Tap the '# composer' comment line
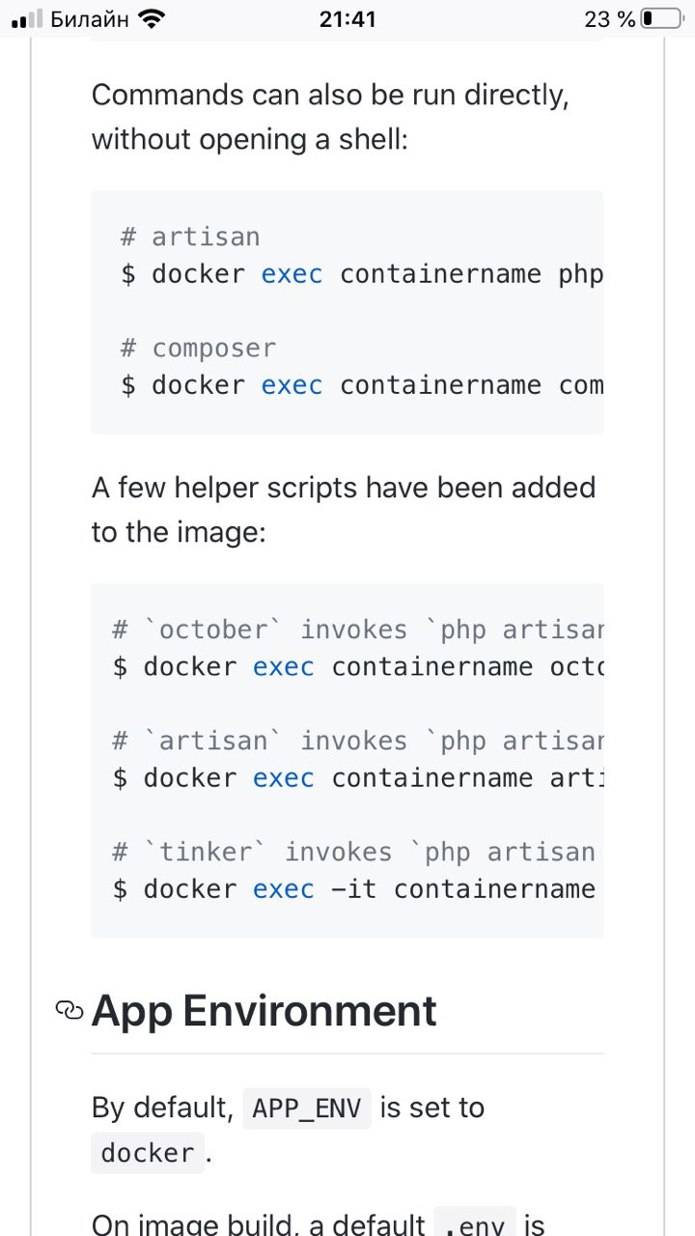Screen dimensions: 695x1236 [198, 348]
